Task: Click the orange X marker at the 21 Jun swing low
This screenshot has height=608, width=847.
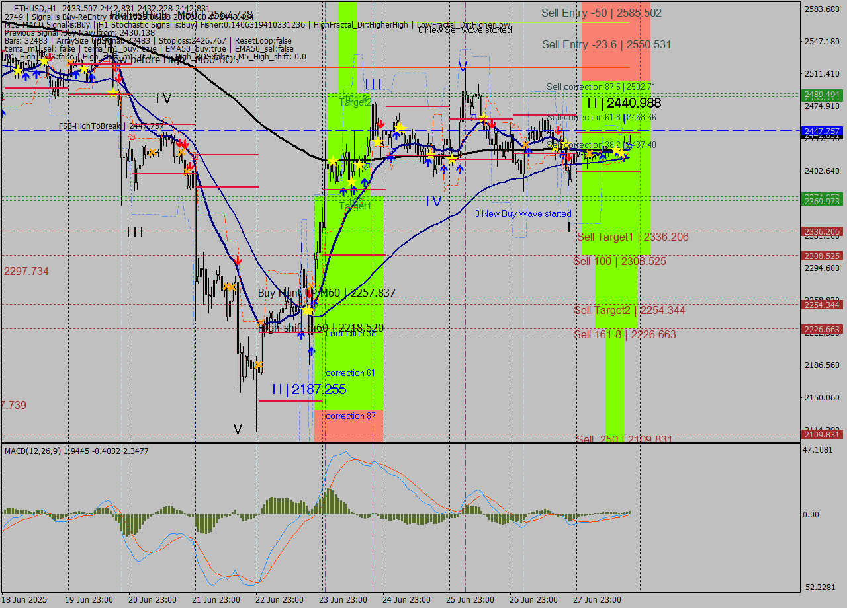Action: (x=259, y=365)
